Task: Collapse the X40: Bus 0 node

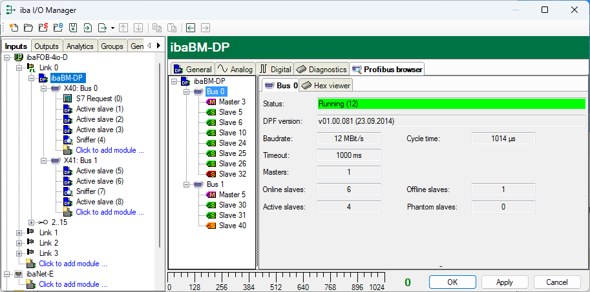Action: coord(44,88)
